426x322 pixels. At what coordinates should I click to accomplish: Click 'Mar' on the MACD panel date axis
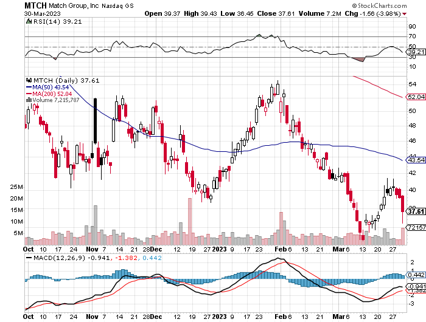click(x=338, y=317)
